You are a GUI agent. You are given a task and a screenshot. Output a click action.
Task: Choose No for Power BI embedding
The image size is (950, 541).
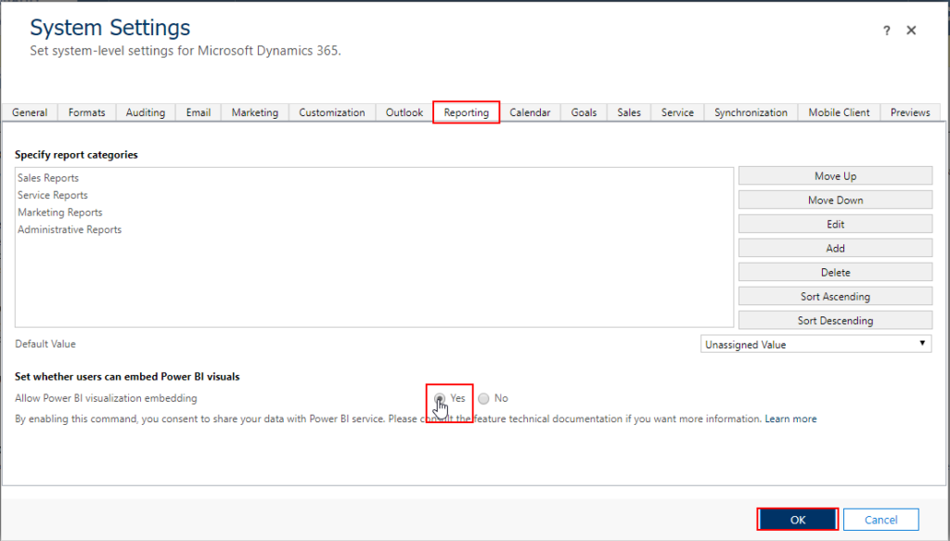click(483, 399)
